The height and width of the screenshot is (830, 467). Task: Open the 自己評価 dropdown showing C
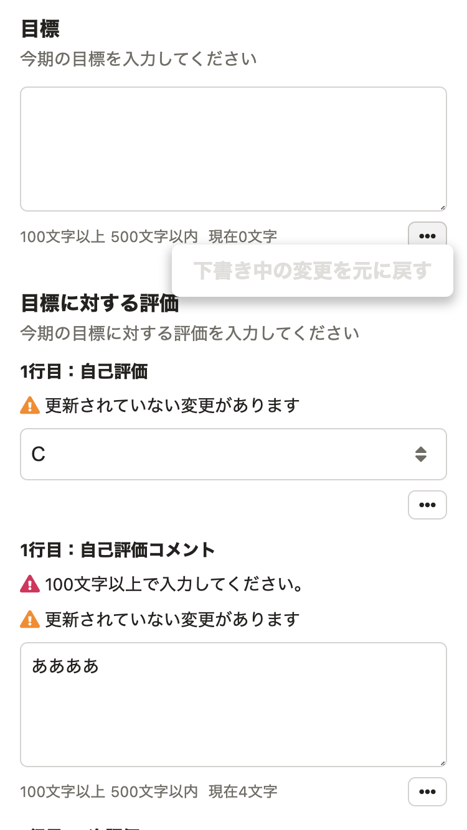point(218,454)
